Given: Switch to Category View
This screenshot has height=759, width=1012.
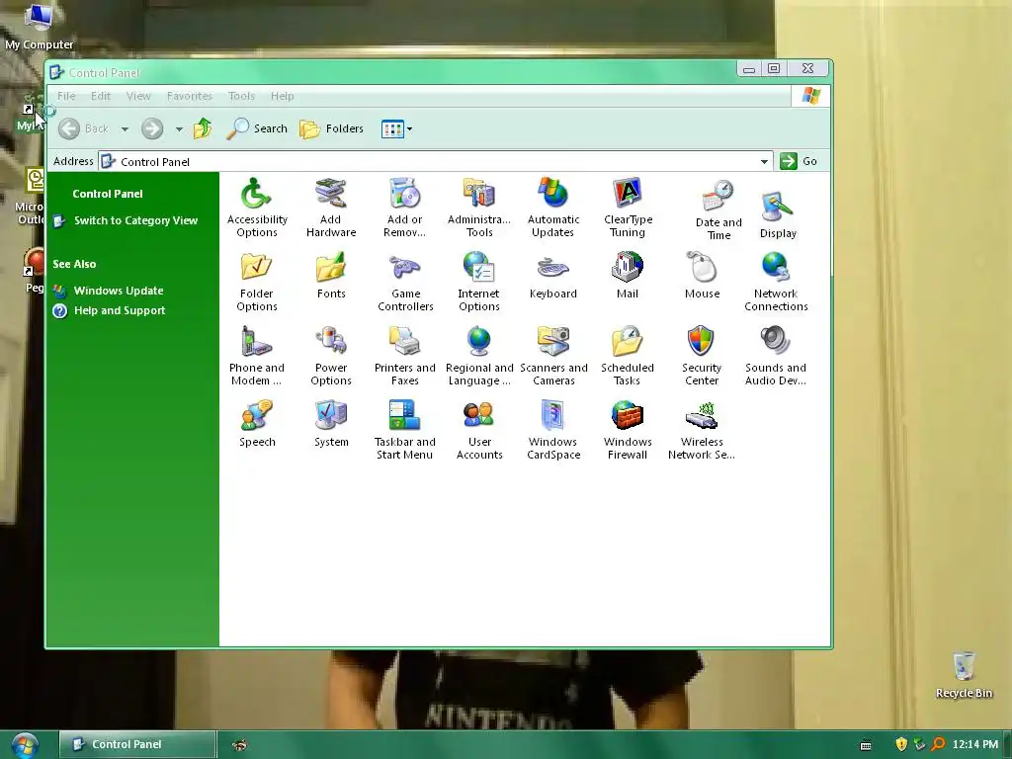Looking at the screenshot, I should (x=135, y=220).
